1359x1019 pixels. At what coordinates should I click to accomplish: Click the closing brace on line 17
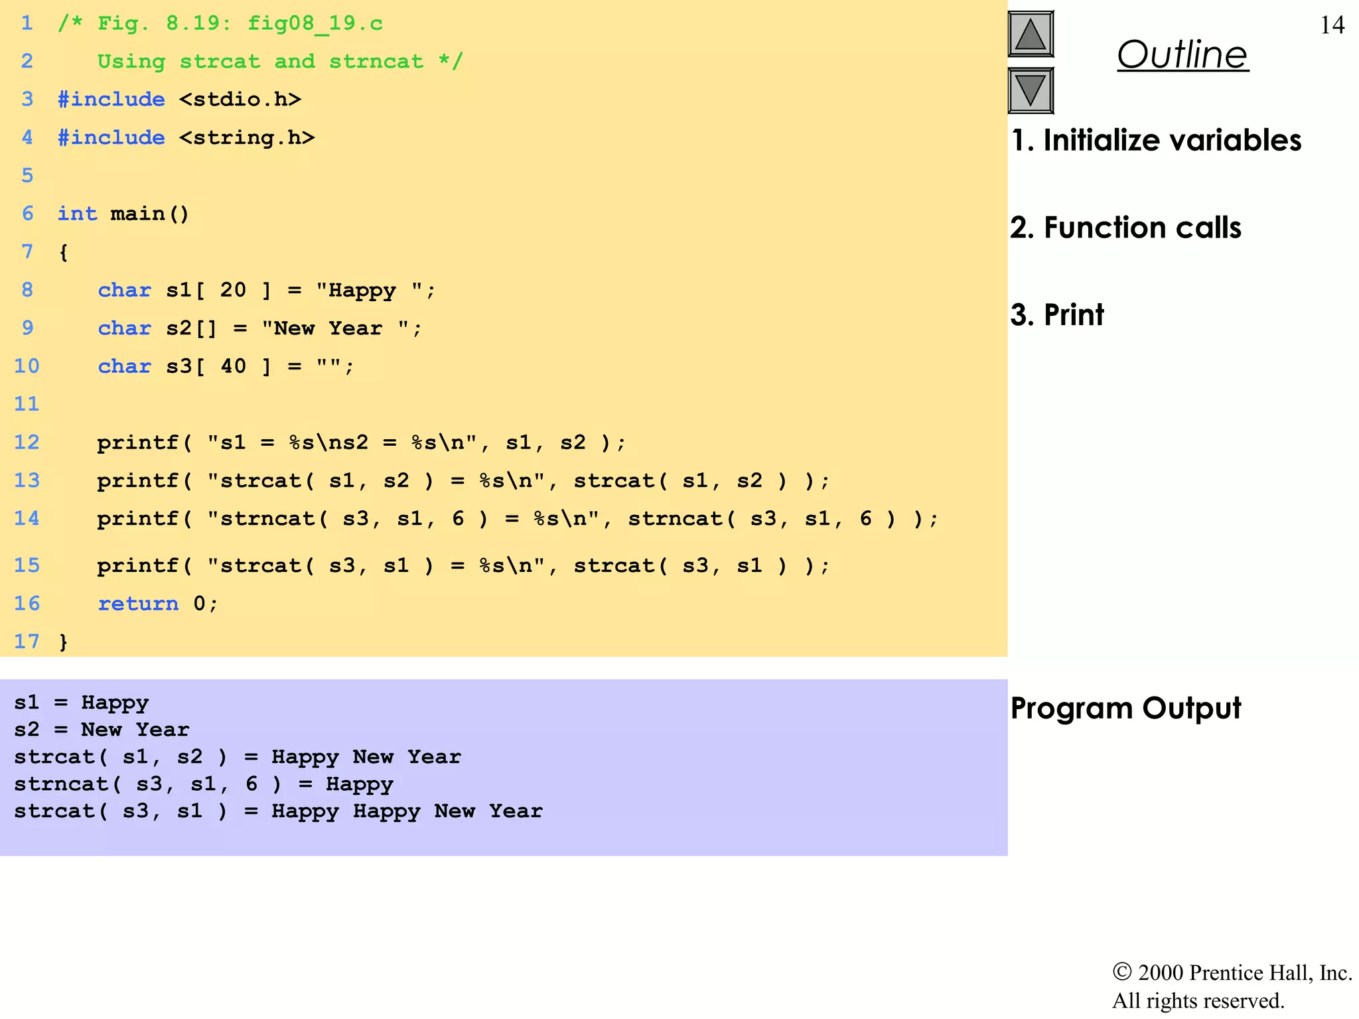click(x=63, y=642)
